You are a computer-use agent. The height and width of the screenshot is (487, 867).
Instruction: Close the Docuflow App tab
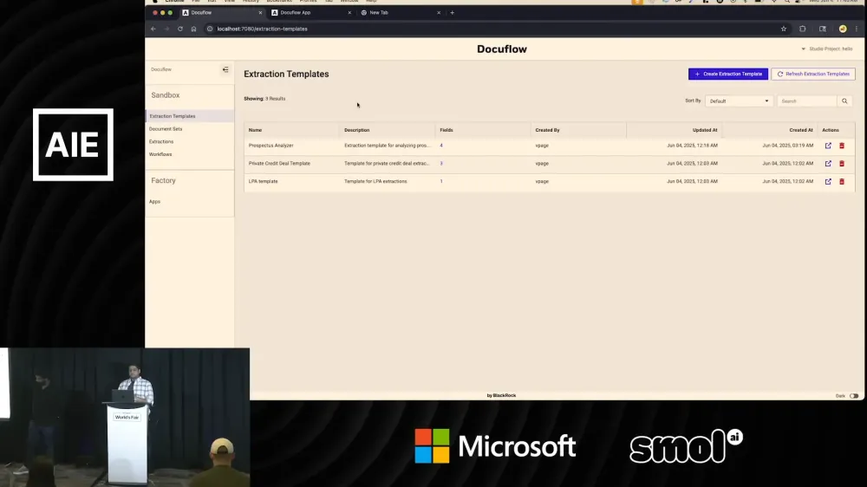point(349,13)
